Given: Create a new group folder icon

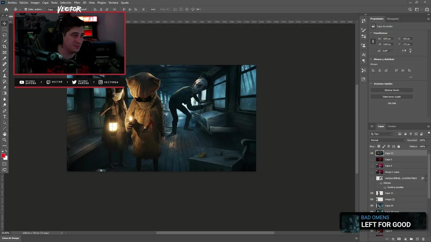Looking at the screenshot, I should [411, 239].
